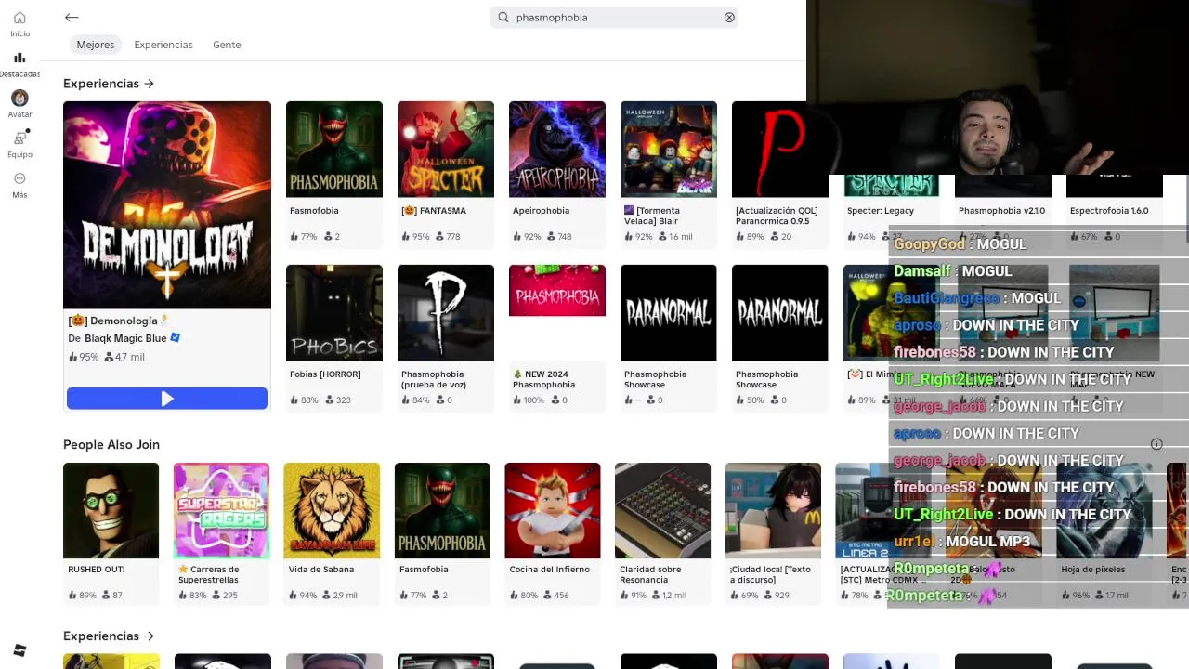Image resolution: width=1189 pixels, height=669 pixels.
Task: Switch to the Experiencias tab
Action: tap(163, 45)
